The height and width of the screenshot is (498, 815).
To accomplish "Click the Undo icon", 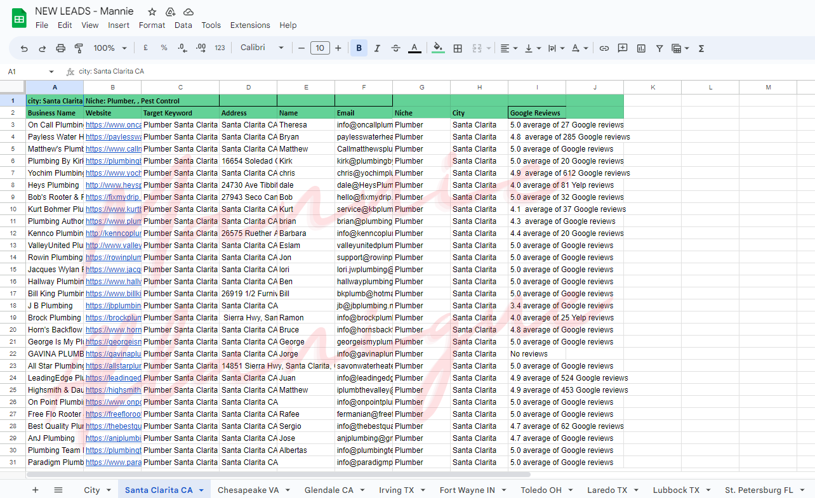I will click(24, 48).
